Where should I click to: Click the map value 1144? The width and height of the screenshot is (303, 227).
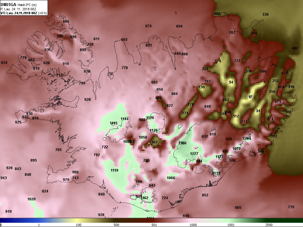click(x=125, y=119)
